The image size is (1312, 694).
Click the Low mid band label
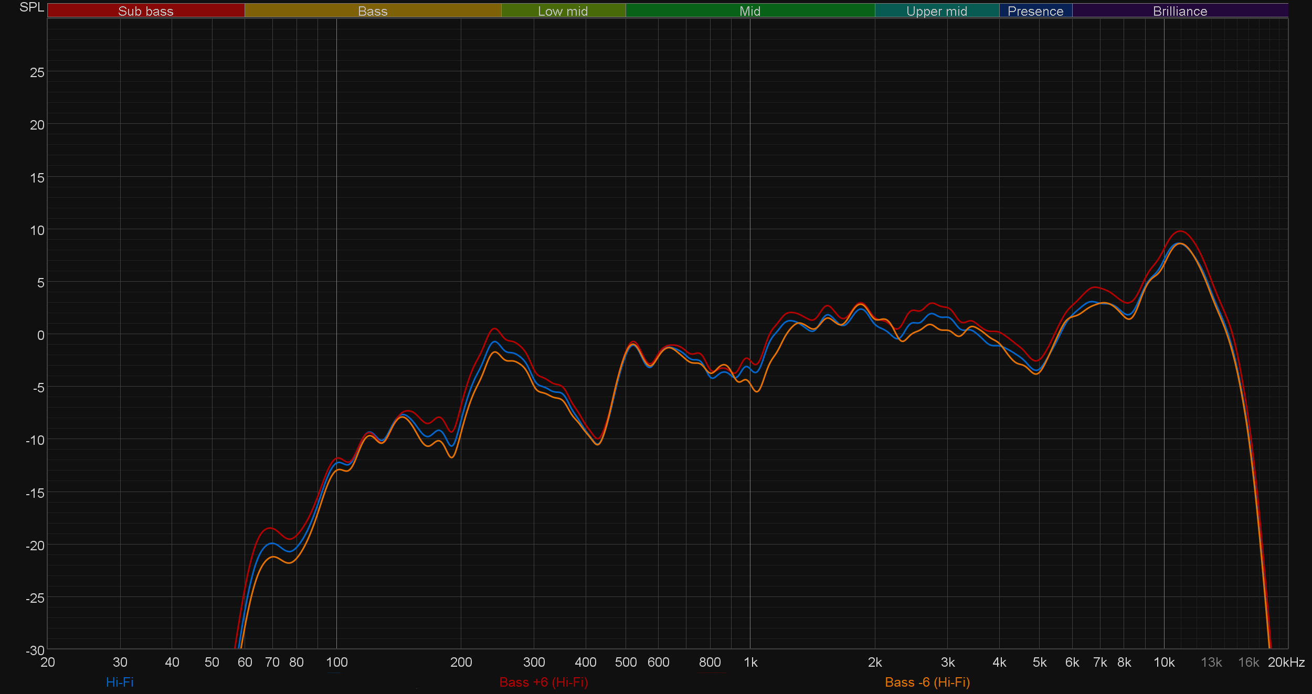[563, 11]
